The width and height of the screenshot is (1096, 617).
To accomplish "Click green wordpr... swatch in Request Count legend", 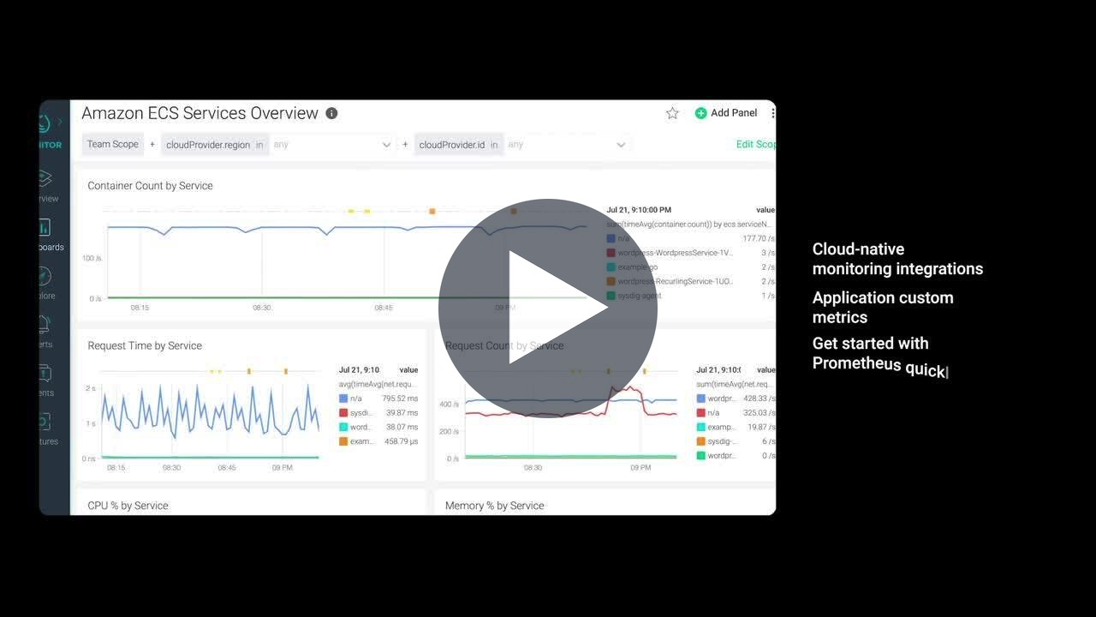I will [700, 456].
